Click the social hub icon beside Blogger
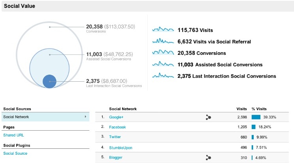 pyautogui.click(x=208, y=157)
